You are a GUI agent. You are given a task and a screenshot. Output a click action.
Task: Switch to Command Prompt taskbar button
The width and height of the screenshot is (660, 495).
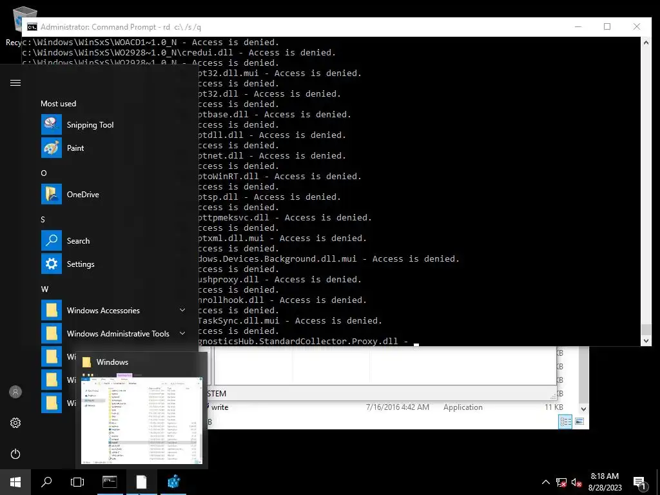110,482
